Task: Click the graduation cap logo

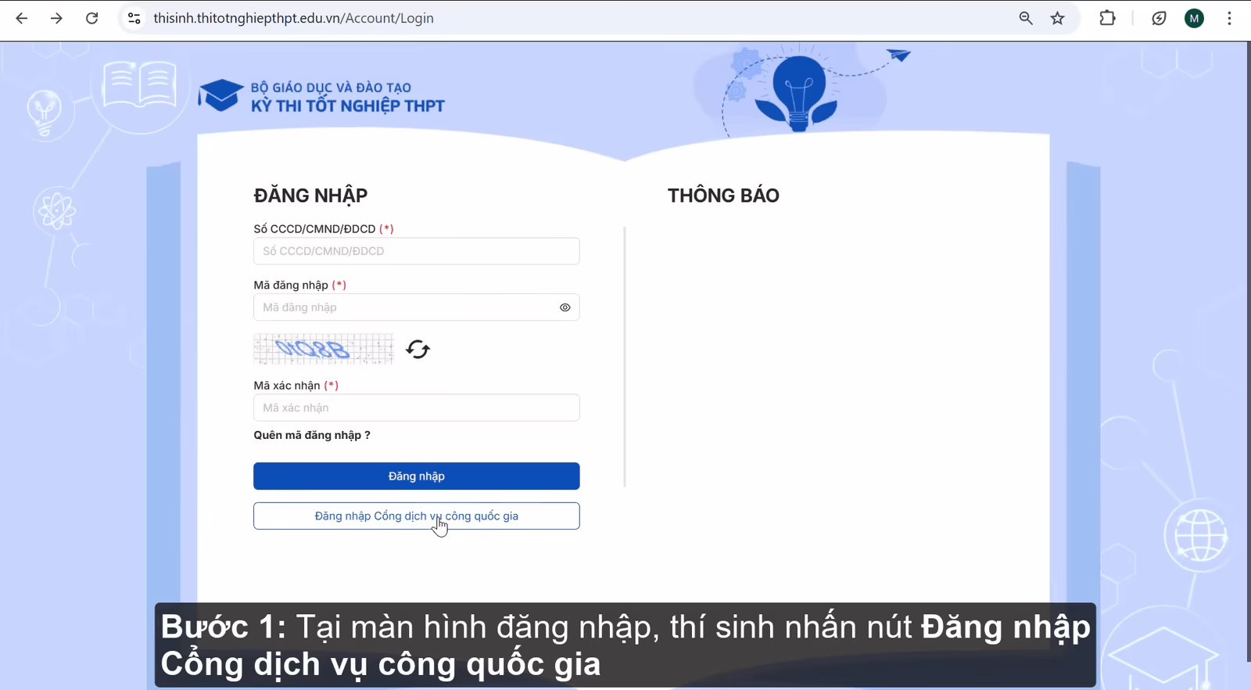Action: (220, 95)
